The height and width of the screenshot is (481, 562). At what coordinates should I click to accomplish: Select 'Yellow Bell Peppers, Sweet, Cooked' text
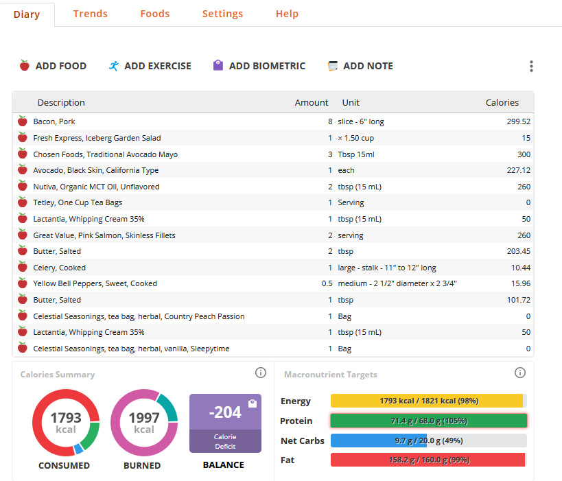click(x=95, y=283)
